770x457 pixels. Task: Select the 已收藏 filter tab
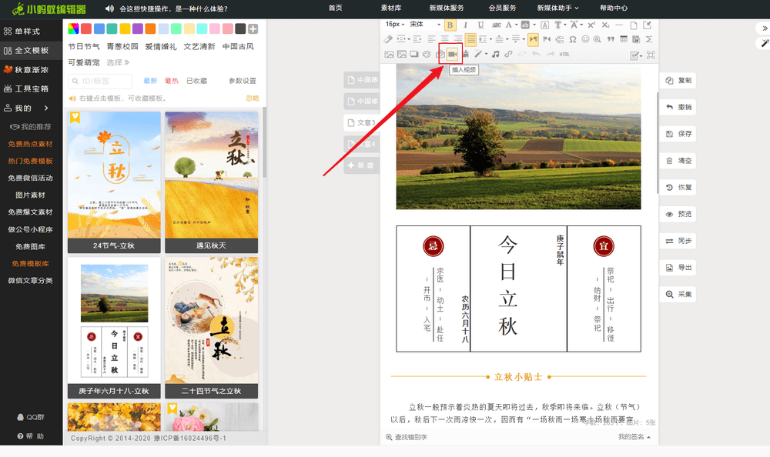[196, 81]
